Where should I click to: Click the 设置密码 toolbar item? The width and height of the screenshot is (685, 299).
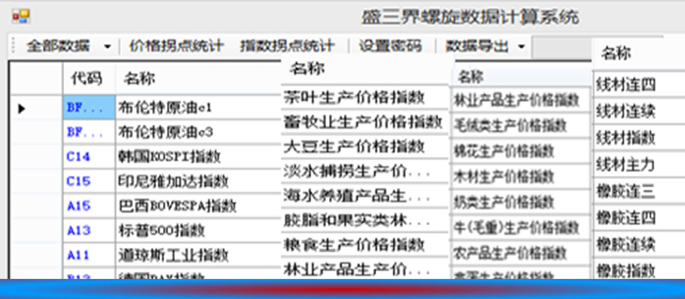pyautogui.click(x=390, y=46)
